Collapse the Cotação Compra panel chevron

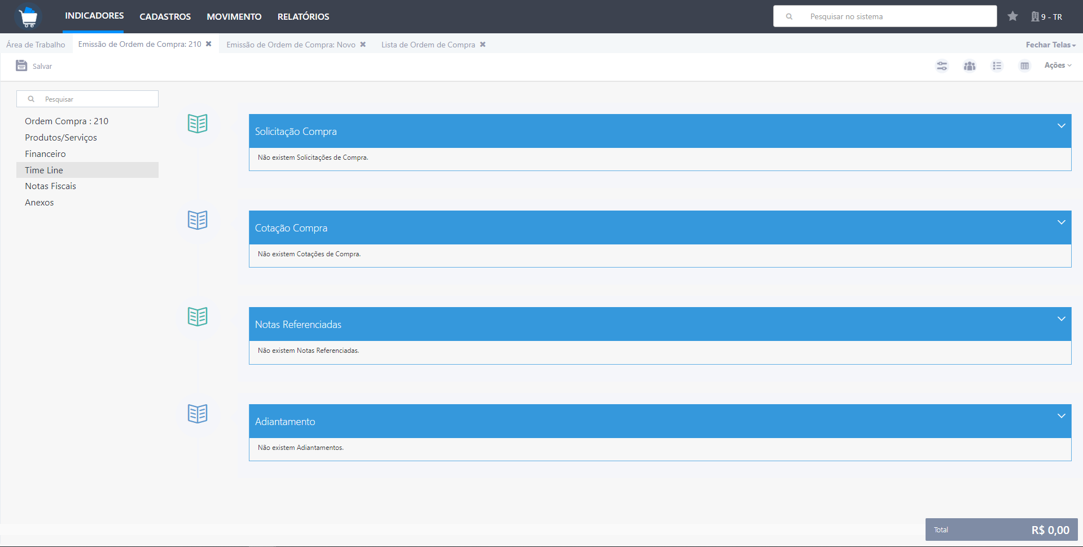[x=1061, y=222]
